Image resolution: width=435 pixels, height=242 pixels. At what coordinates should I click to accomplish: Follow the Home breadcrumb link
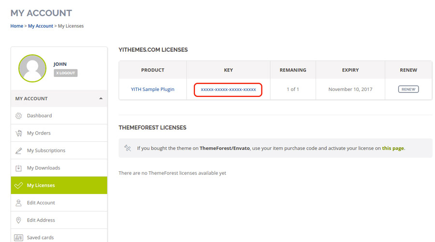pyautogui.click(x=16, y=26)
